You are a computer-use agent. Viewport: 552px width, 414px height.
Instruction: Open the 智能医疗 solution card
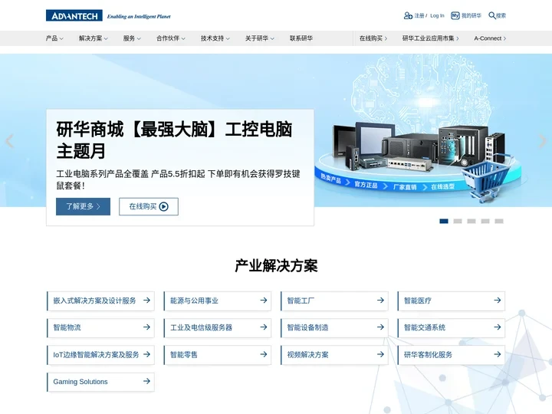[x=452, y=301]
